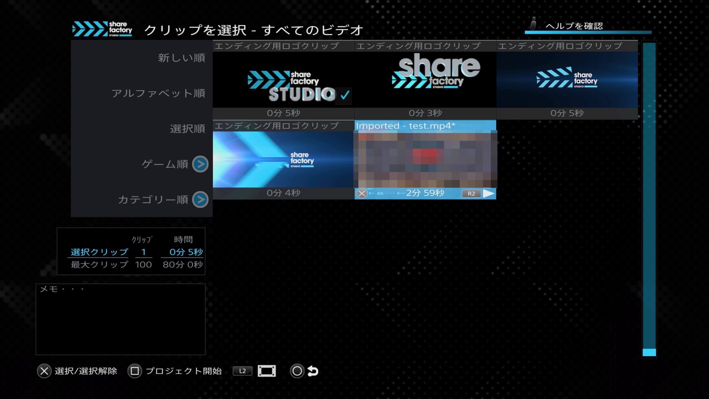Click the 0分 3秒 duration label

[x=425, y=113]
